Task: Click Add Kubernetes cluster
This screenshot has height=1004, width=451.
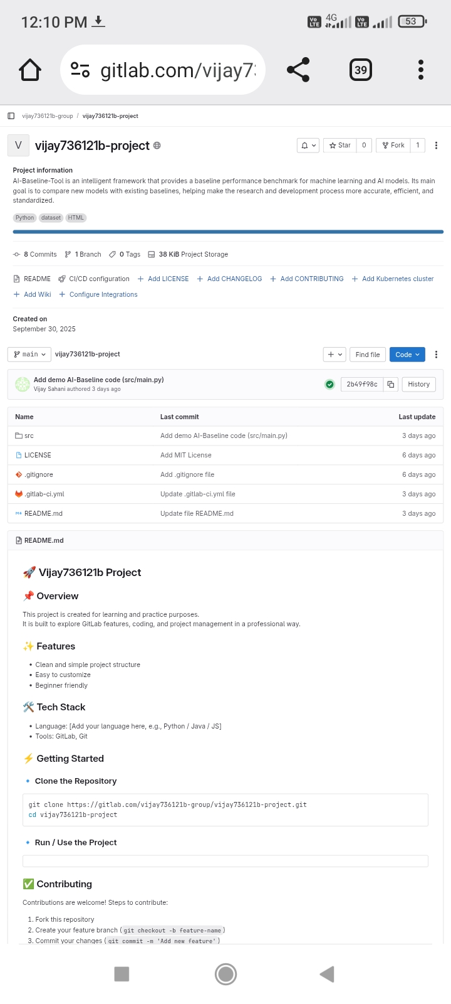Action: pyautogui.click(x=393, y=279)
